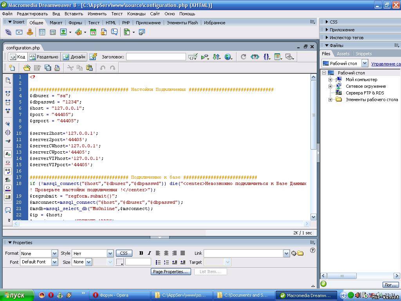
Task: Insert a comment from the Insert bar
Action: (114, 32)
